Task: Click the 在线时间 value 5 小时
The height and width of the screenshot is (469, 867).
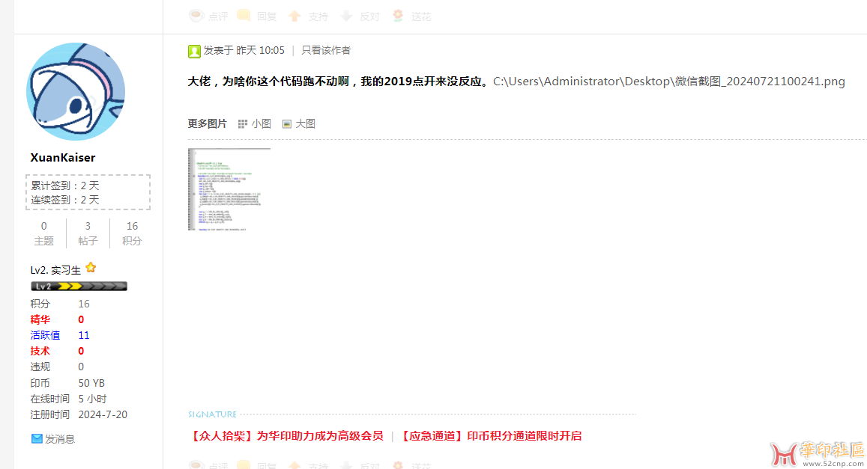Action: click(x=92, y=399)
